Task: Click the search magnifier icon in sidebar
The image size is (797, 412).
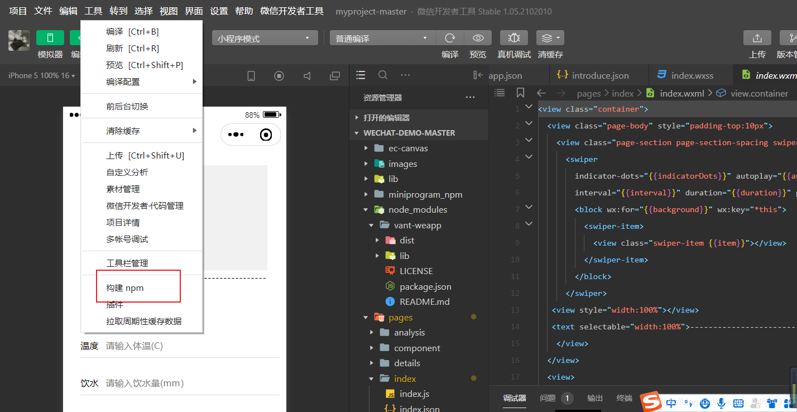Action: [x=383, y=75]
